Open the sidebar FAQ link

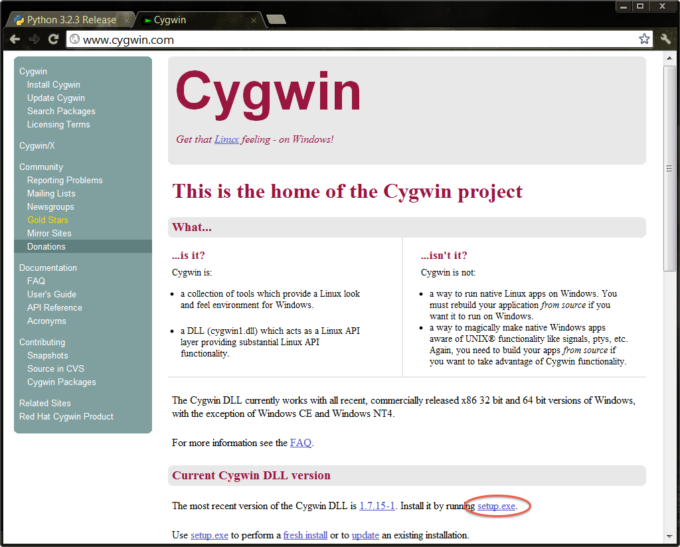[x=36, y=281]
